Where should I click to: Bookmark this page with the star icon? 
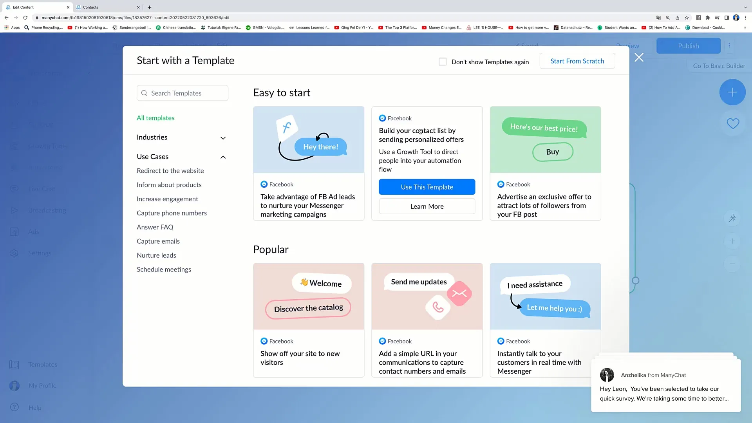tap(687, 18)
